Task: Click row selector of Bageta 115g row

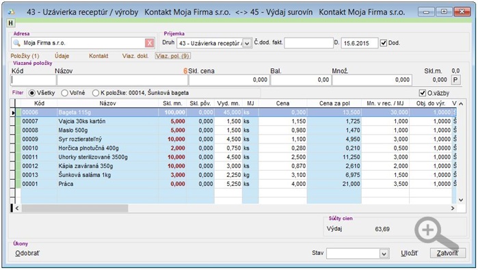Action: (13, 113)
